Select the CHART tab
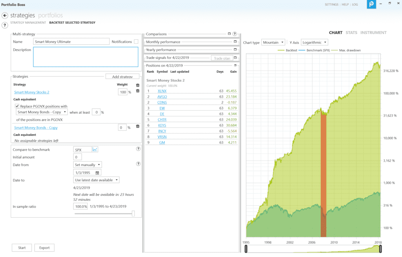The width and height of the screenshot is (402, 257). 336,33
